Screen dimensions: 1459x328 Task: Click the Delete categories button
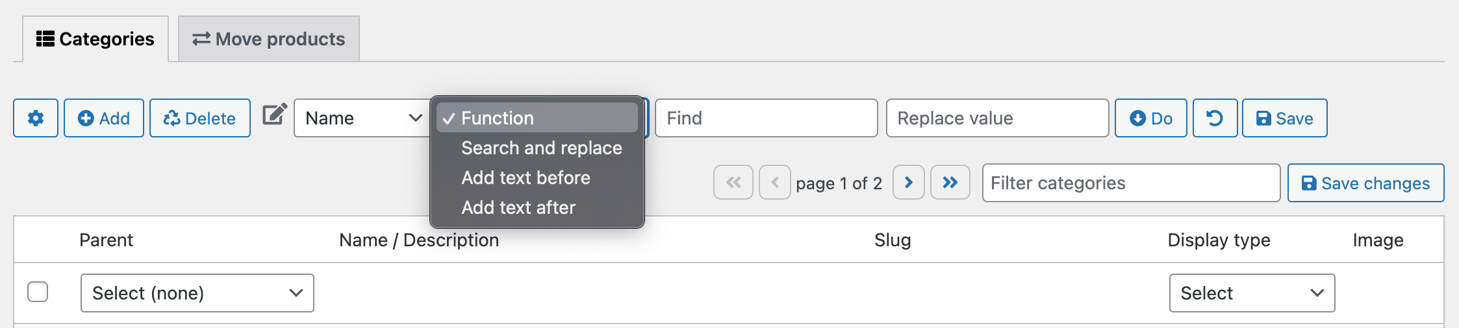pos(199,118)
